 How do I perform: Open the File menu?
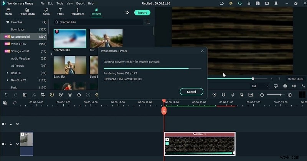(42, 3)
